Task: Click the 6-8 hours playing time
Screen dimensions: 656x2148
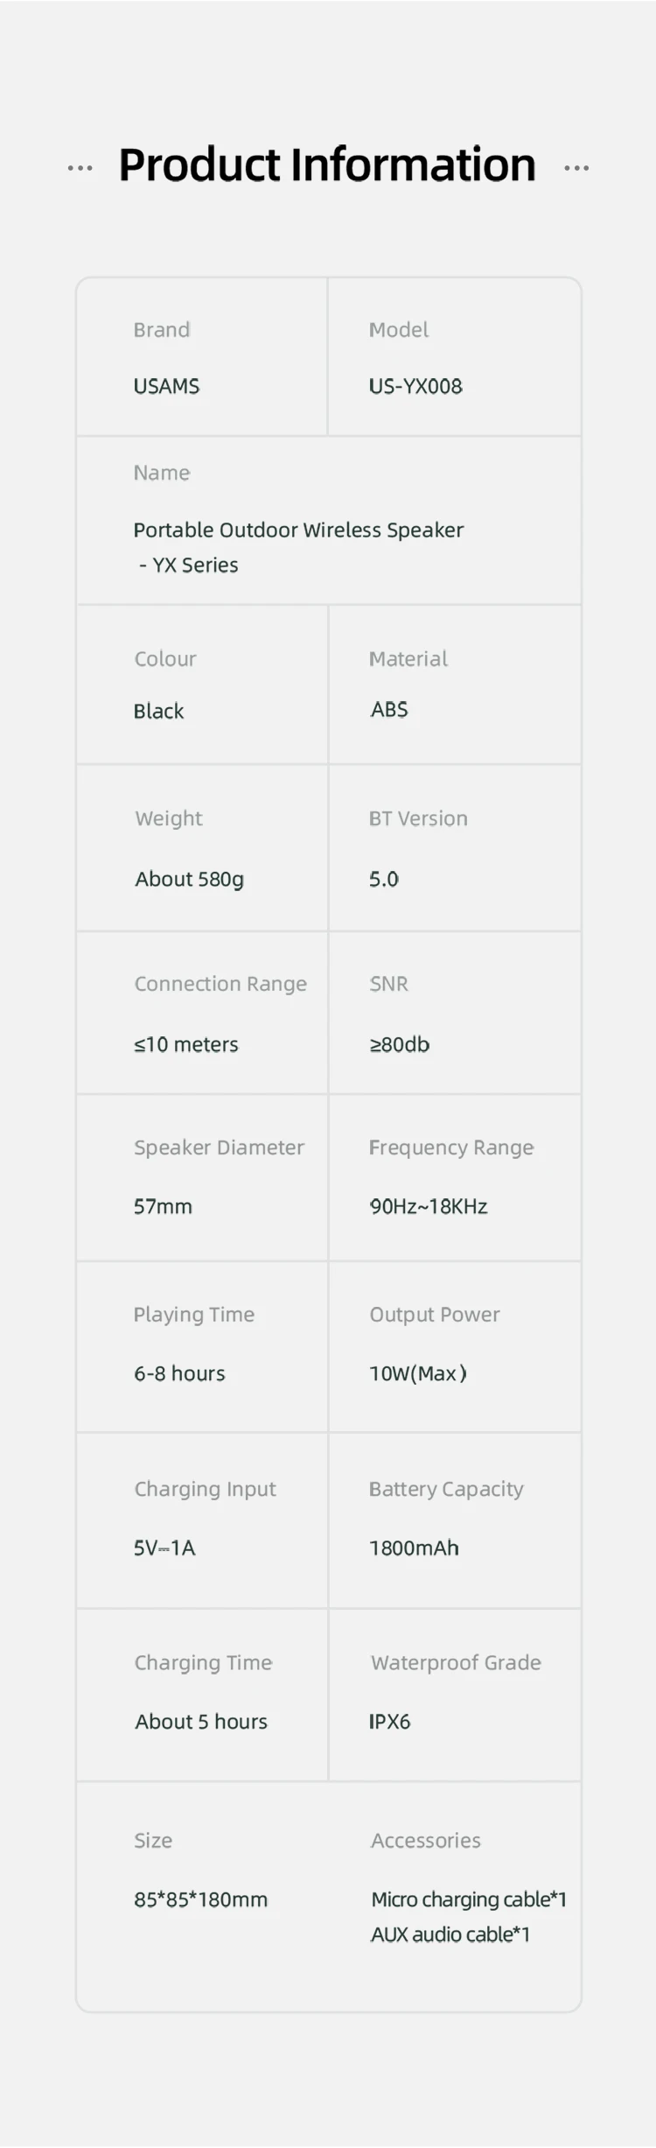Action: tap(179, 1373)
